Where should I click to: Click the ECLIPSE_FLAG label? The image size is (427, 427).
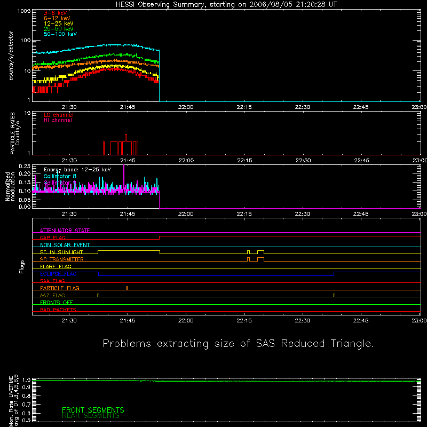pyautogui.click(x=58, y=274)
